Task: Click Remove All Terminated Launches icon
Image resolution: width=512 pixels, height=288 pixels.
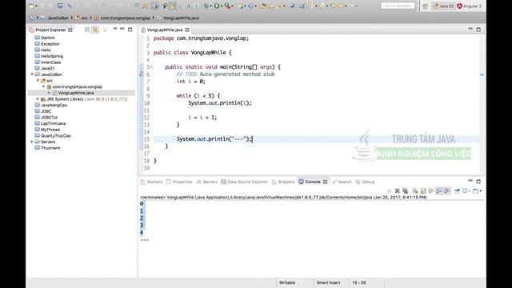Action: point(406,190)
